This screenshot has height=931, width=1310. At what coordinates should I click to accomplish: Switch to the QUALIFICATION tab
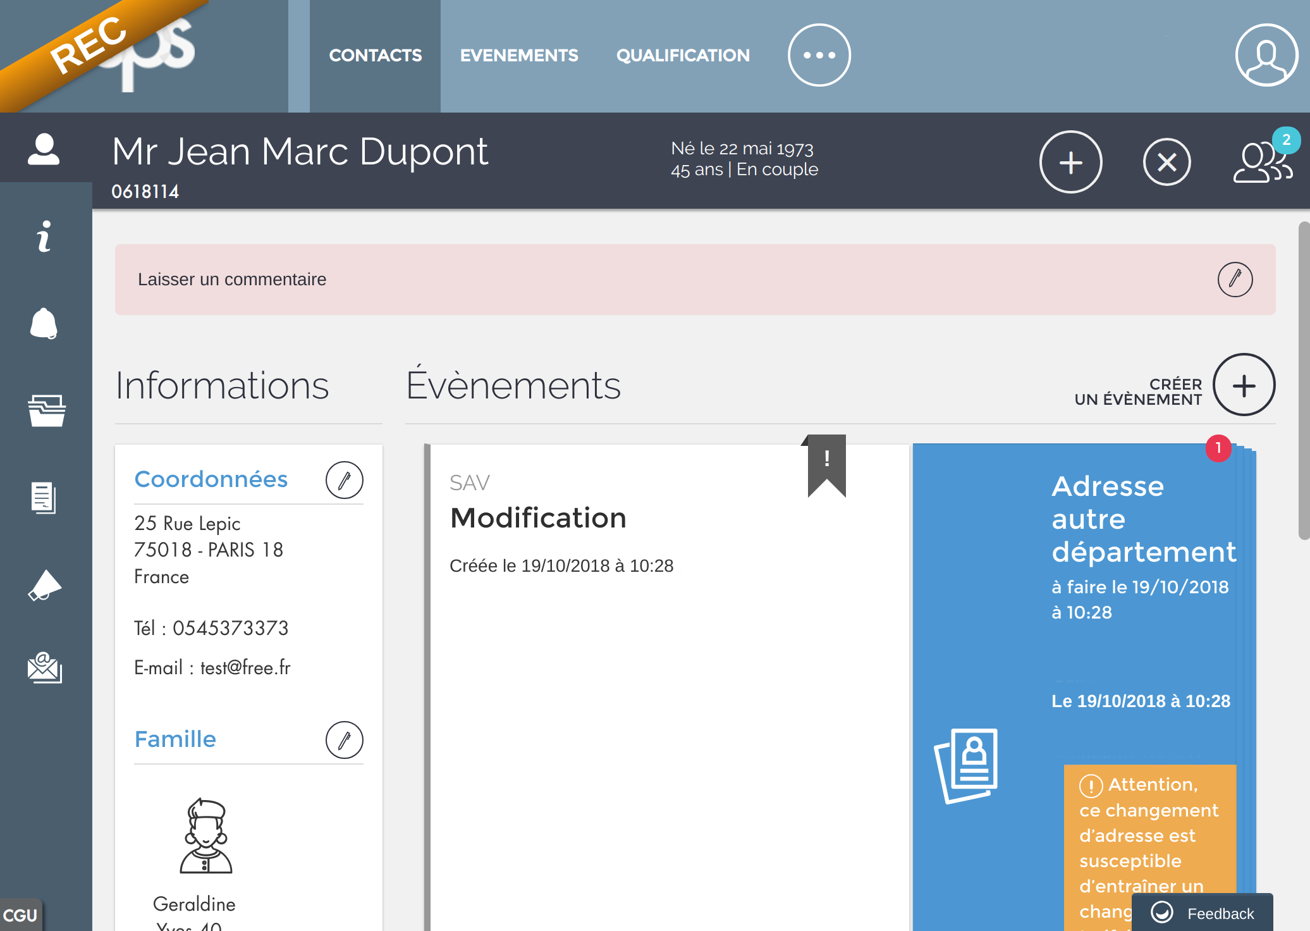683,56
